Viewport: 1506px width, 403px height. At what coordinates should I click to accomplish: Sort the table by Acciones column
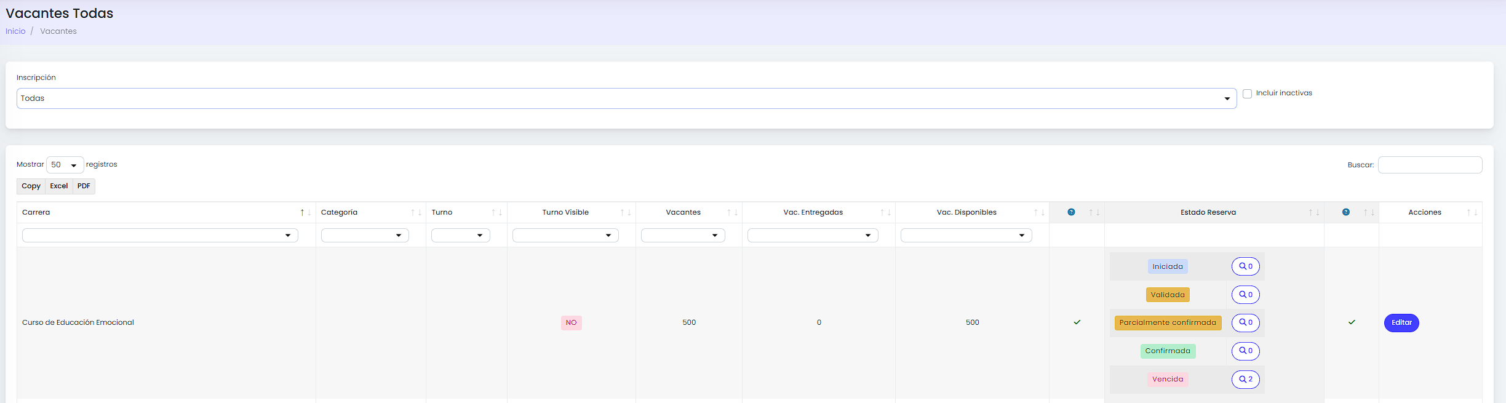pyautogui.click(x=1430, y=212)
